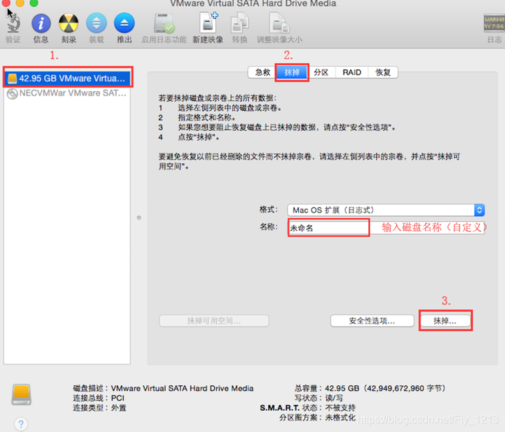Screen dimensions: 505x432
Task: Click the orange disk icon in sidebar
Action: [12, 78]
